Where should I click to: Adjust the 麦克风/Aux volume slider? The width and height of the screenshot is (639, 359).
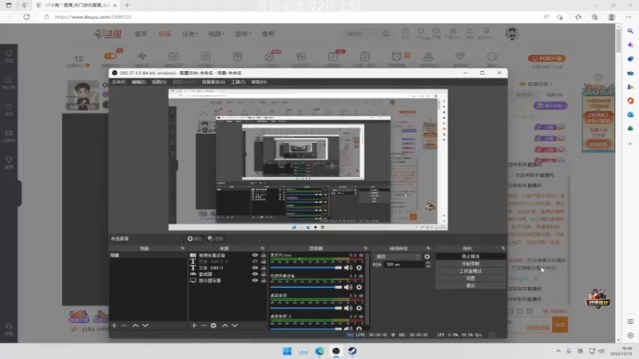pyautogui.click(x=306, y=267)
